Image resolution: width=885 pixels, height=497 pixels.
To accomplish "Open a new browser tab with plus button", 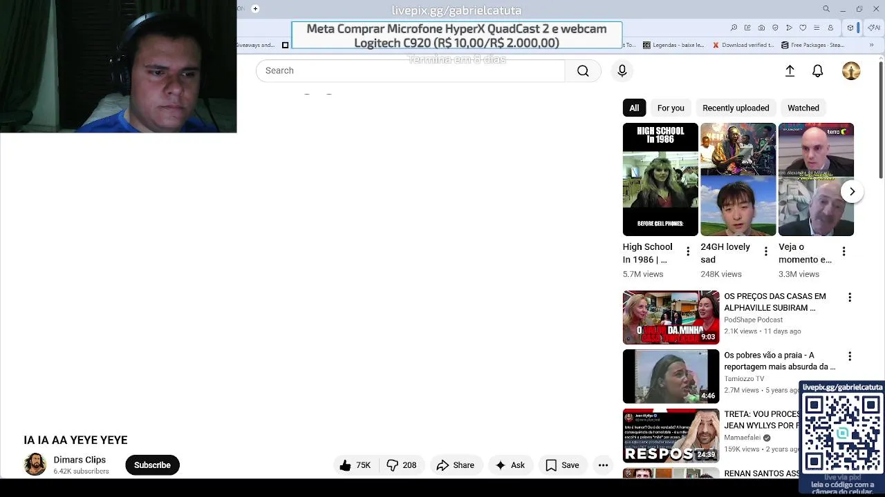I will point(255,9).
